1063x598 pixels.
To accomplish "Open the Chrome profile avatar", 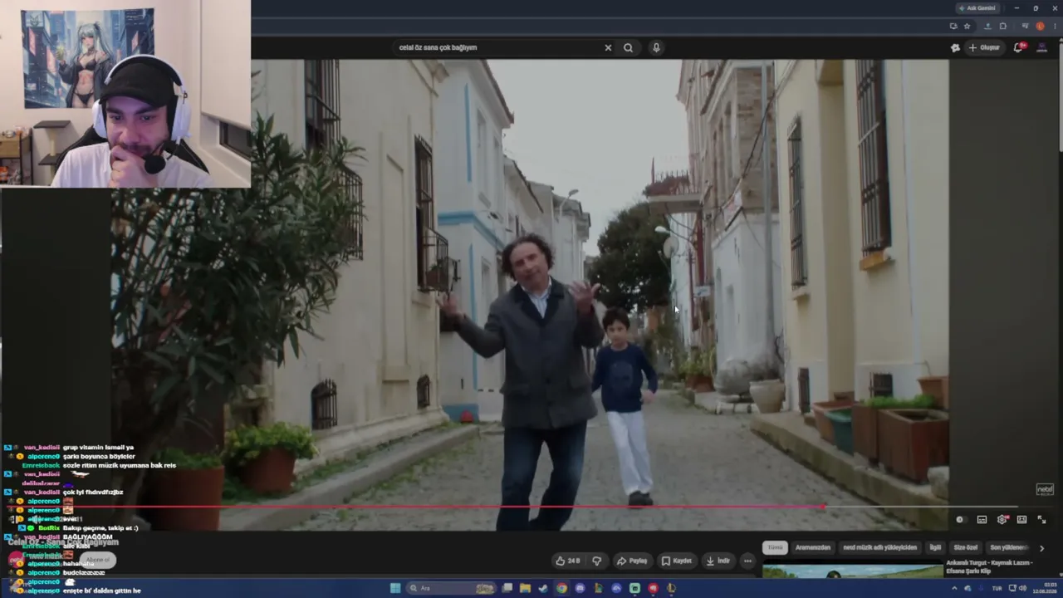I will click(x=1040, y=26).
